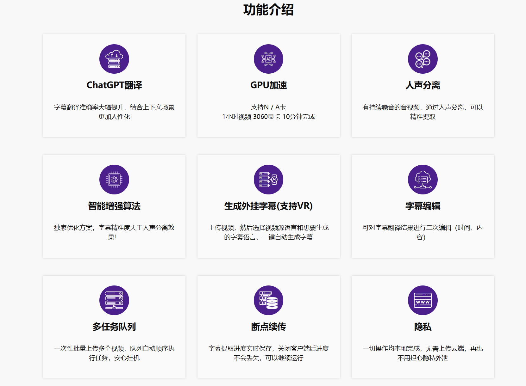
Task: Click the 多任务队列 server stack icon
Action: [x=114, y=300]
